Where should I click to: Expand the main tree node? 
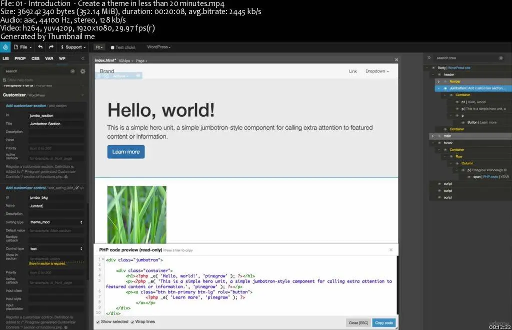(432, 136)
